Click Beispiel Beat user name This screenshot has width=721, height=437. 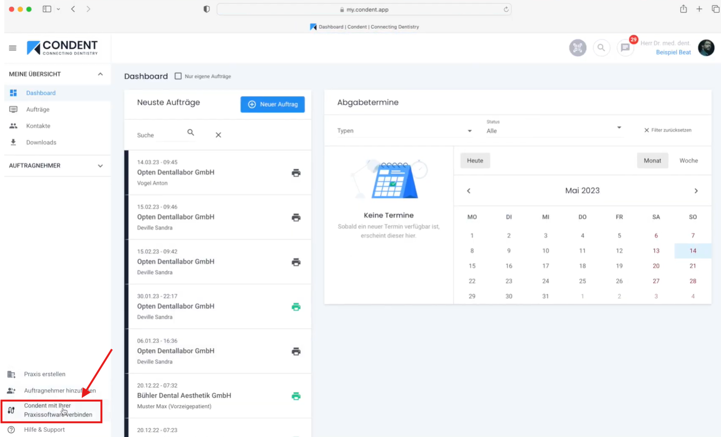click(673, 52)
